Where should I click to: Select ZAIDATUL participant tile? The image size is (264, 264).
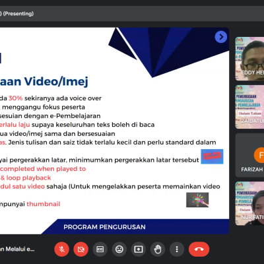click(249, 107)
